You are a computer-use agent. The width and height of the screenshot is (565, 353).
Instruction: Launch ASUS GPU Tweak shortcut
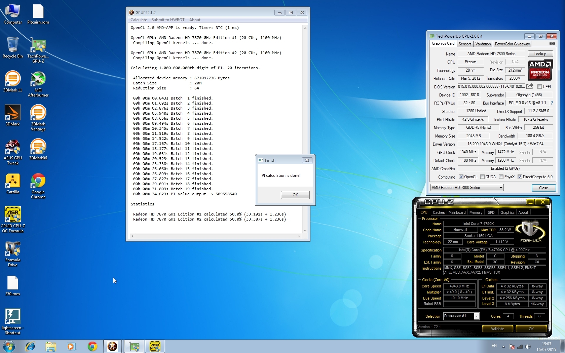tap(13, 152)
